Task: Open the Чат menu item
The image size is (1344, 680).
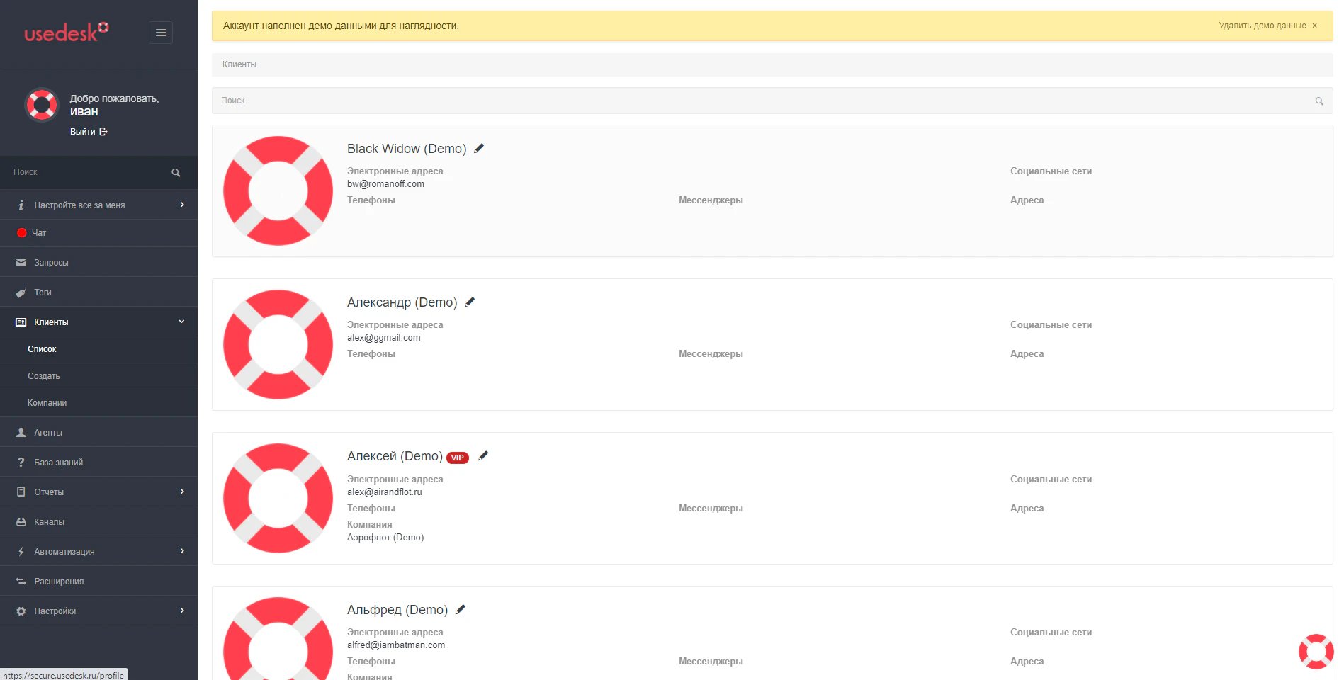Action: [98, 232]
